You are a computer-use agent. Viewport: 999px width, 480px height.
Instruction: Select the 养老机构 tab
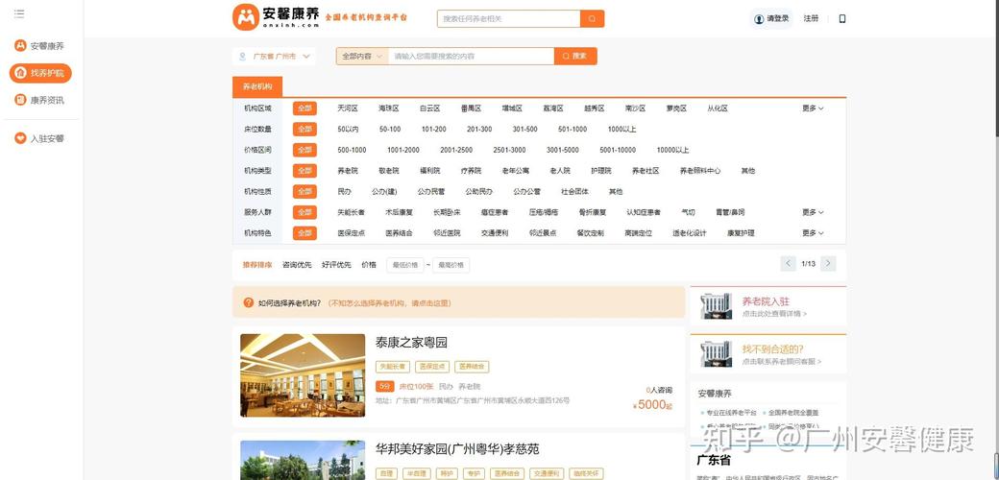[x=257, y=86]
